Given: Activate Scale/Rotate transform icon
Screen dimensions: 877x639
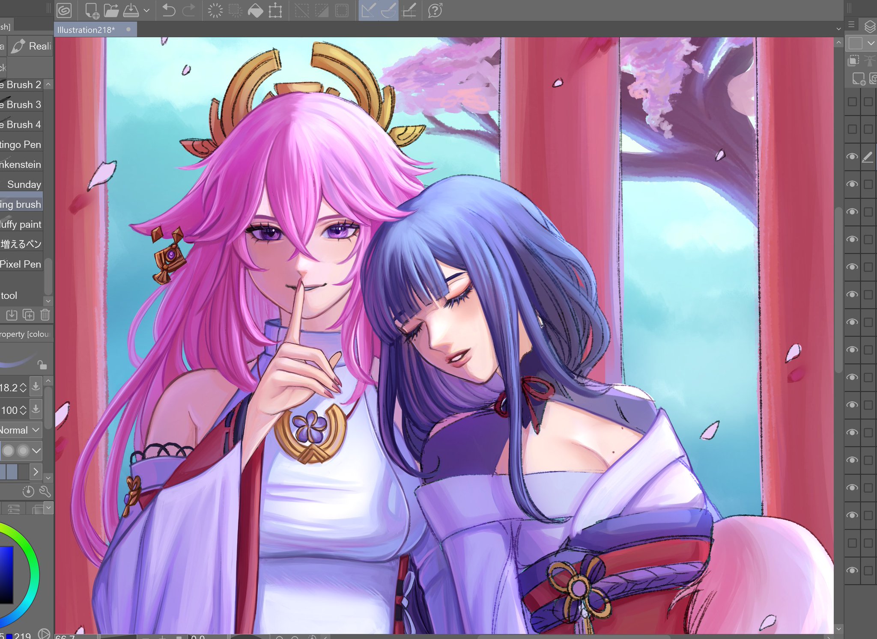Looking at the screenshot, I should pos(275,10).
